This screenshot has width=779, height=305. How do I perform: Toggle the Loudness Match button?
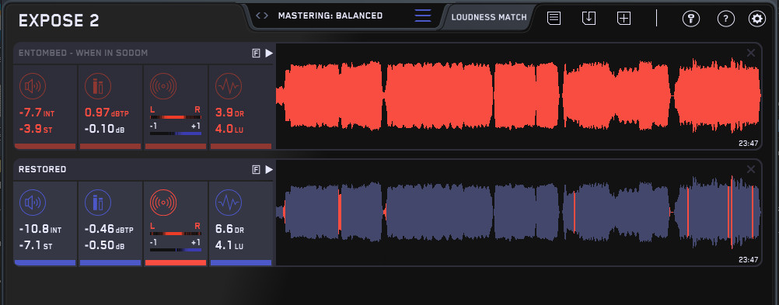pos(489,17)
